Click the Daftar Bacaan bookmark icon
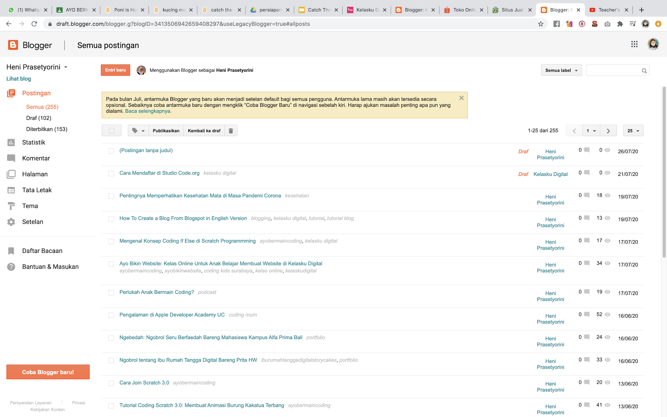667x417 pixels. click(x=11, y=251)
